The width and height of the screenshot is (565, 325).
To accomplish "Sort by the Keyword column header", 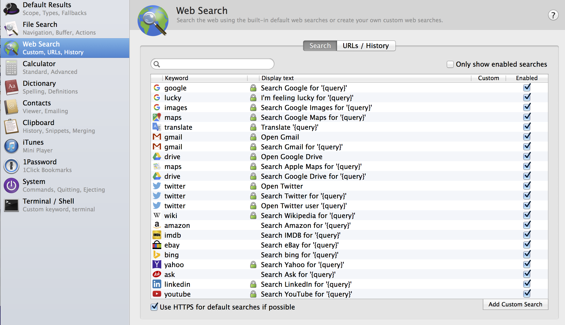I will click(x=205, y=78).
